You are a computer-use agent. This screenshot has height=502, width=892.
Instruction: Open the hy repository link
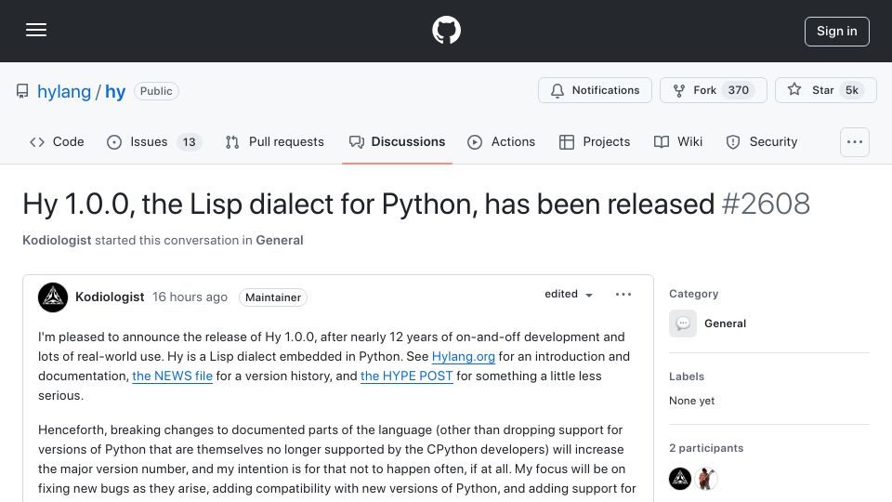pos(115,91)
